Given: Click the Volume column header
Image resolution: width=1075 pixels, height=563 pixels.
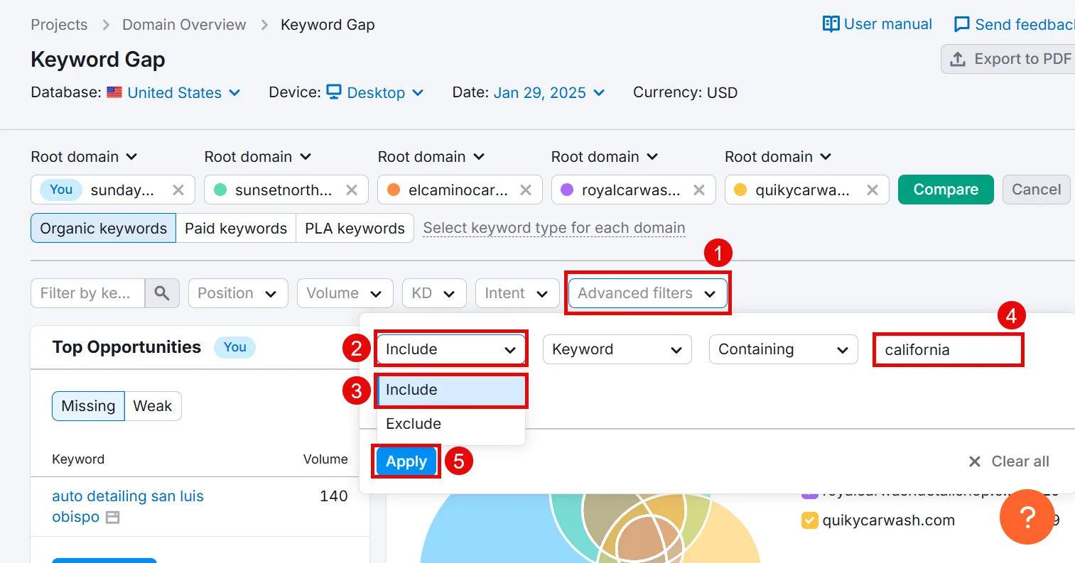Looking at the screenshot, I should click(325, 459).
